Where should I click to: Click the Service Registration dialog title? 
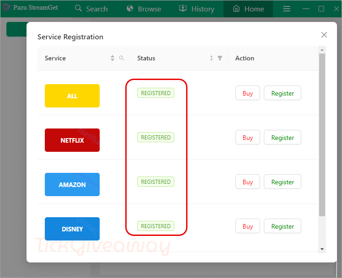click(70, 37)
